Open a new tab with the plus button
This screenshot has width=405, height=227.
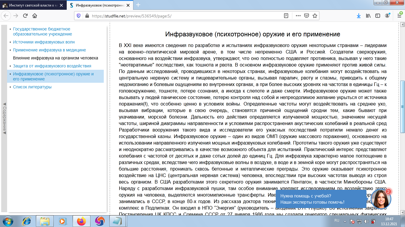tap(138, 5)
